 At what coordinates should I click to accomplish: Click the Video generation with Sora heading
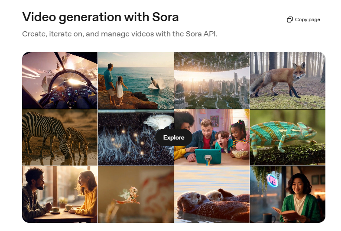coord(101,17)
